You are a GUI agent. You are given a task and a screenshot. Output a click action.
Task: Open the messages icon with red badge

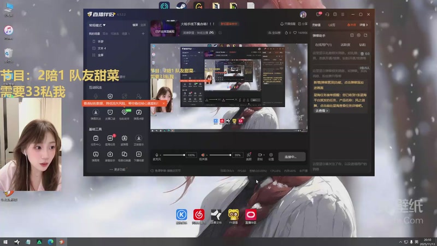coord(318,14)
